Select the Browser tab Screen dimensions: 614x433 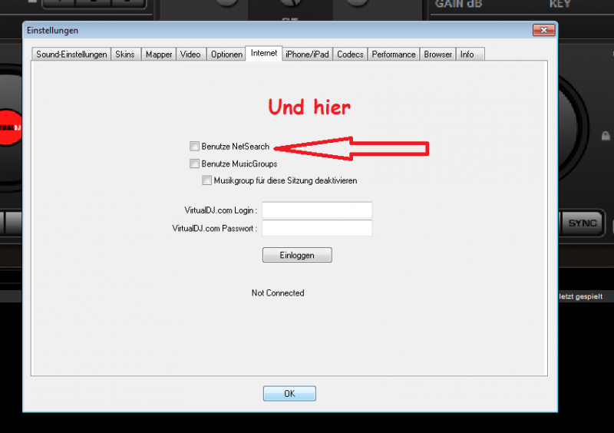437,54
